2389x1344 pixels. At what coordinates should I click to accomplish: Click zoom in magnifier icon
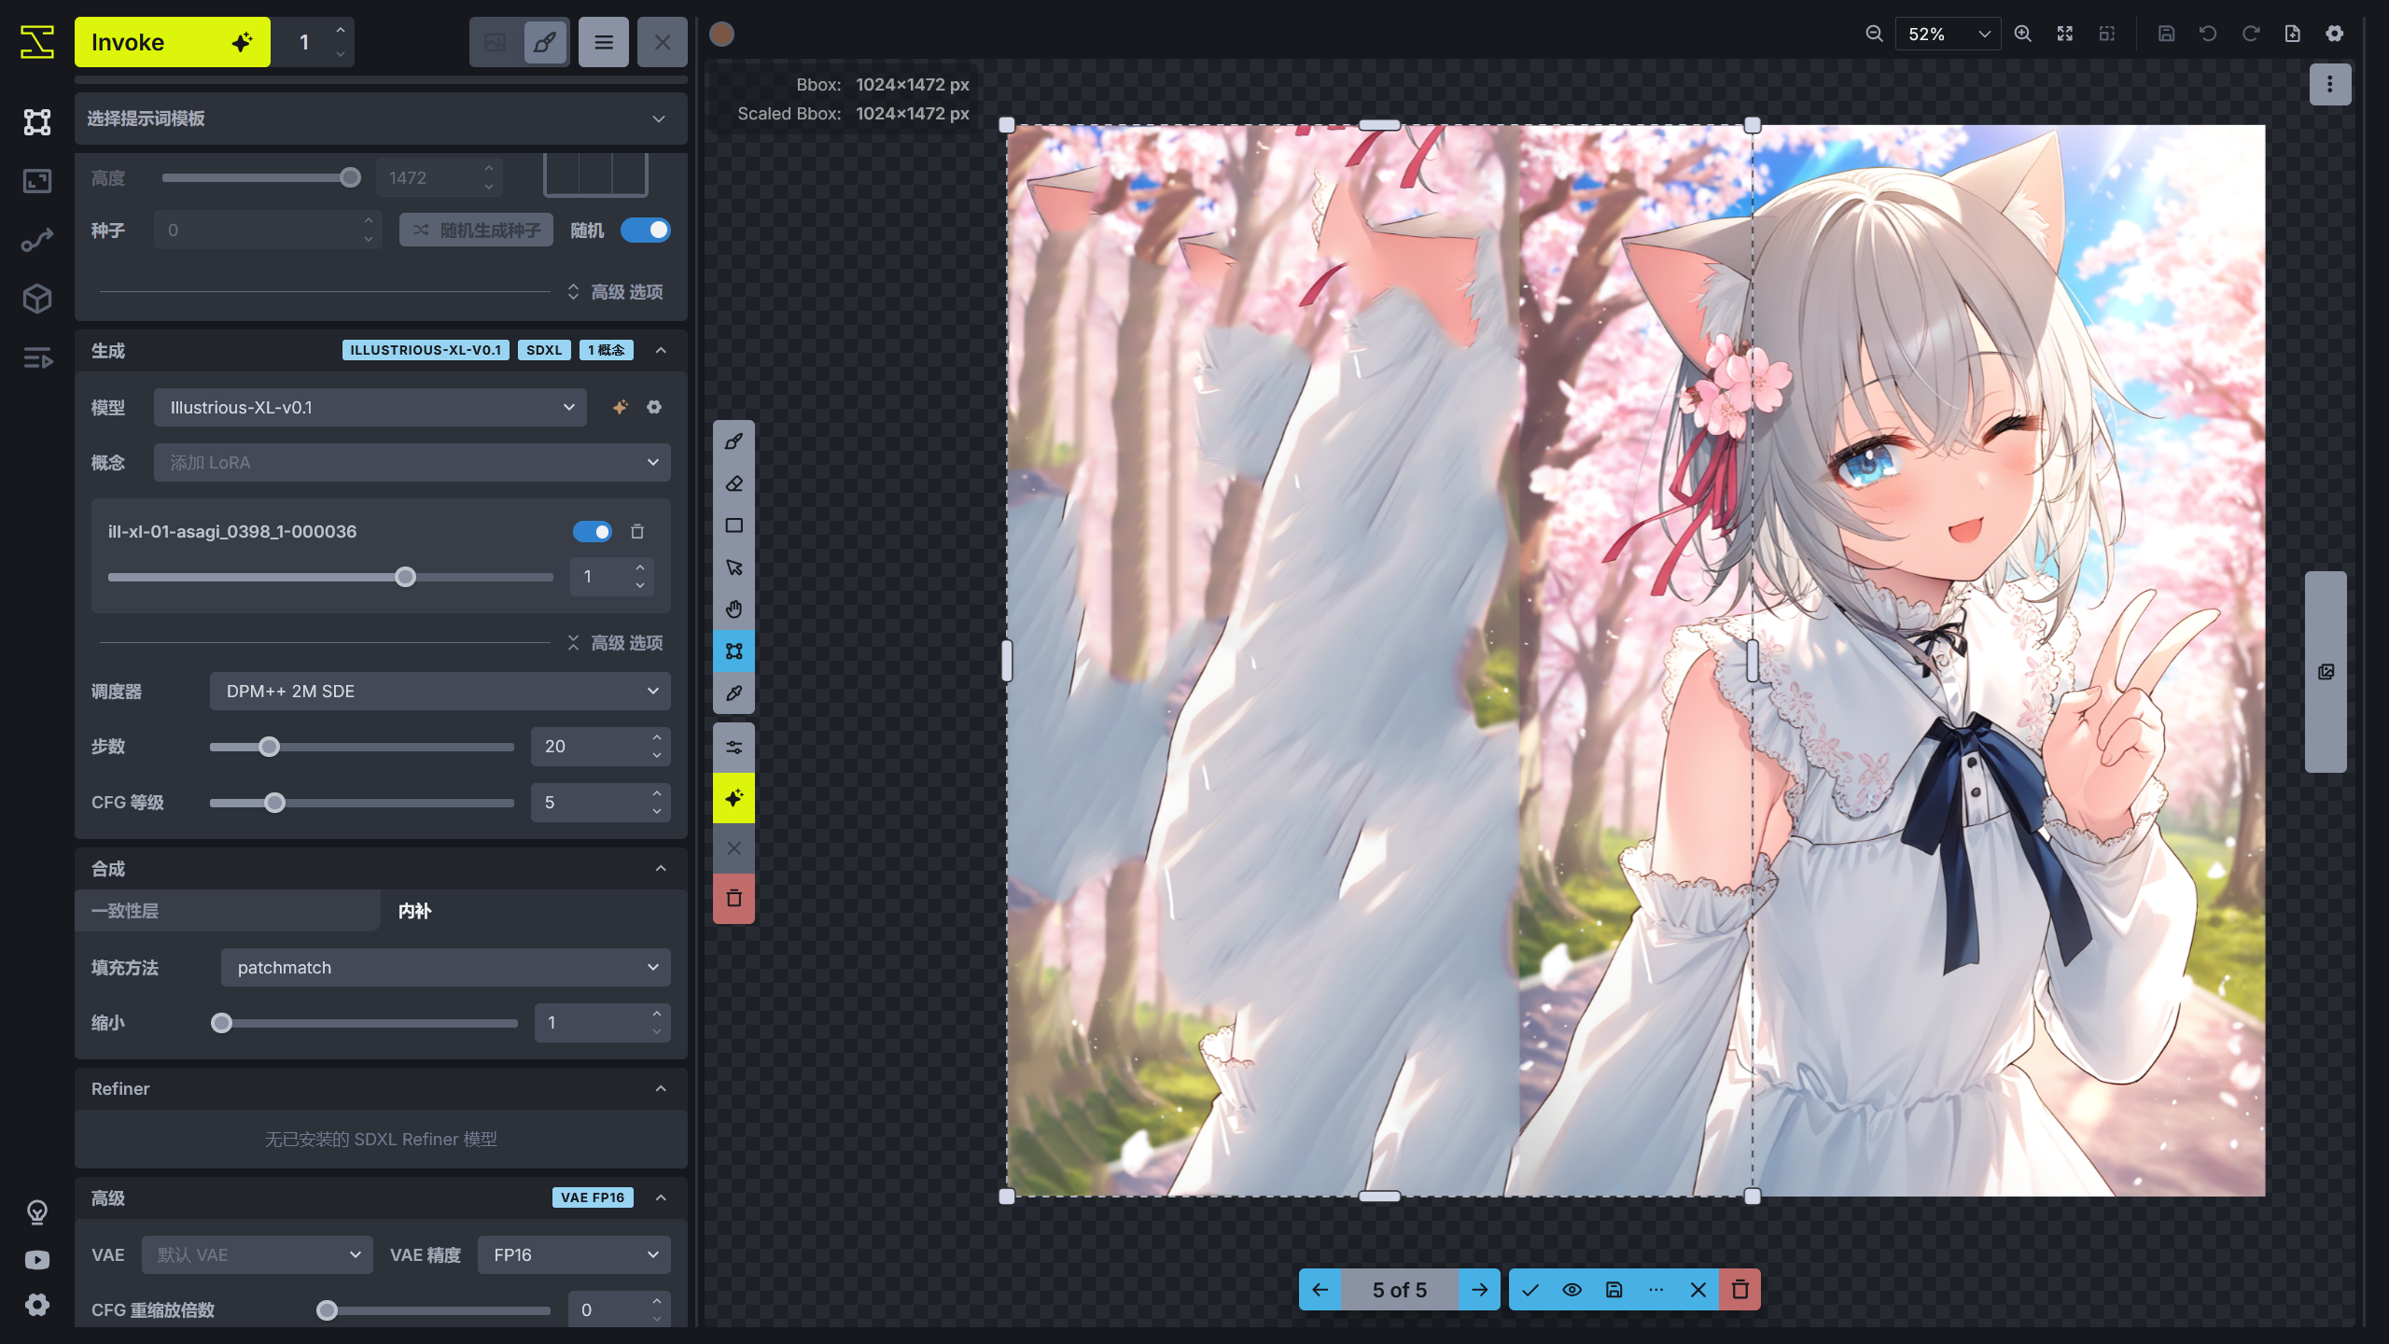[2022, 35]
